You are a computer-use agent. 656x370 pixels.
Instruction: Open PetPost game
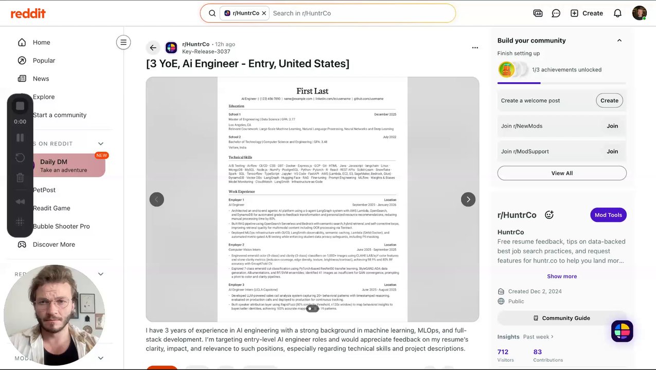tap(44, 190)
